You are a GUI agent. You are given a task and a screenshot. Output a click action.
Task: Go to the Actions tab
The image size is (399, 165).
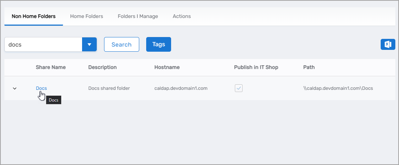tap(182, 16)
